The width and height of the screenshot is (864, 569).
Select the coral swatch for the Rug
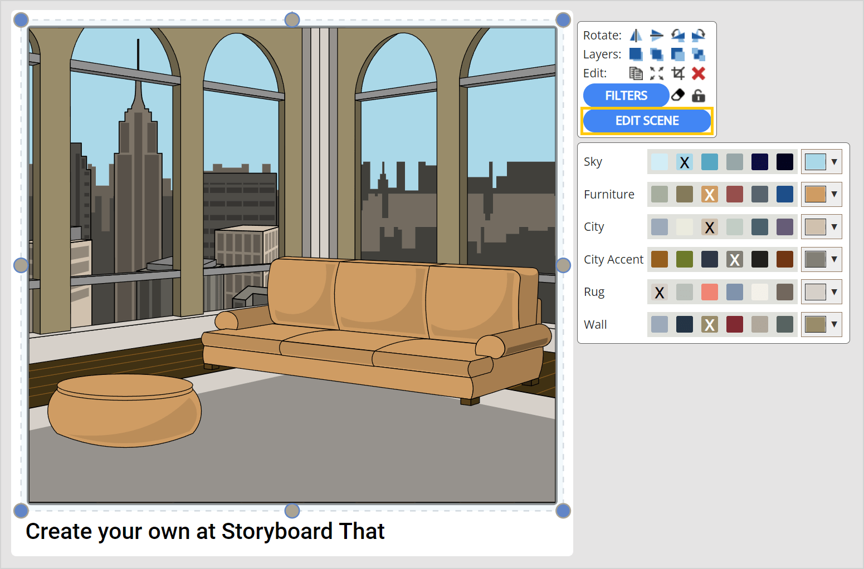pyautogui.click(x=709, y=291)
